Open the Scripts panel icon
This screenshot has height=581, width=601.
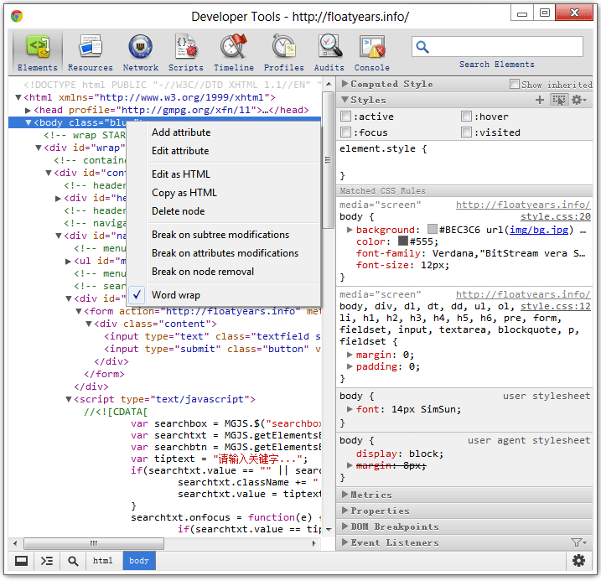[186, 46]
